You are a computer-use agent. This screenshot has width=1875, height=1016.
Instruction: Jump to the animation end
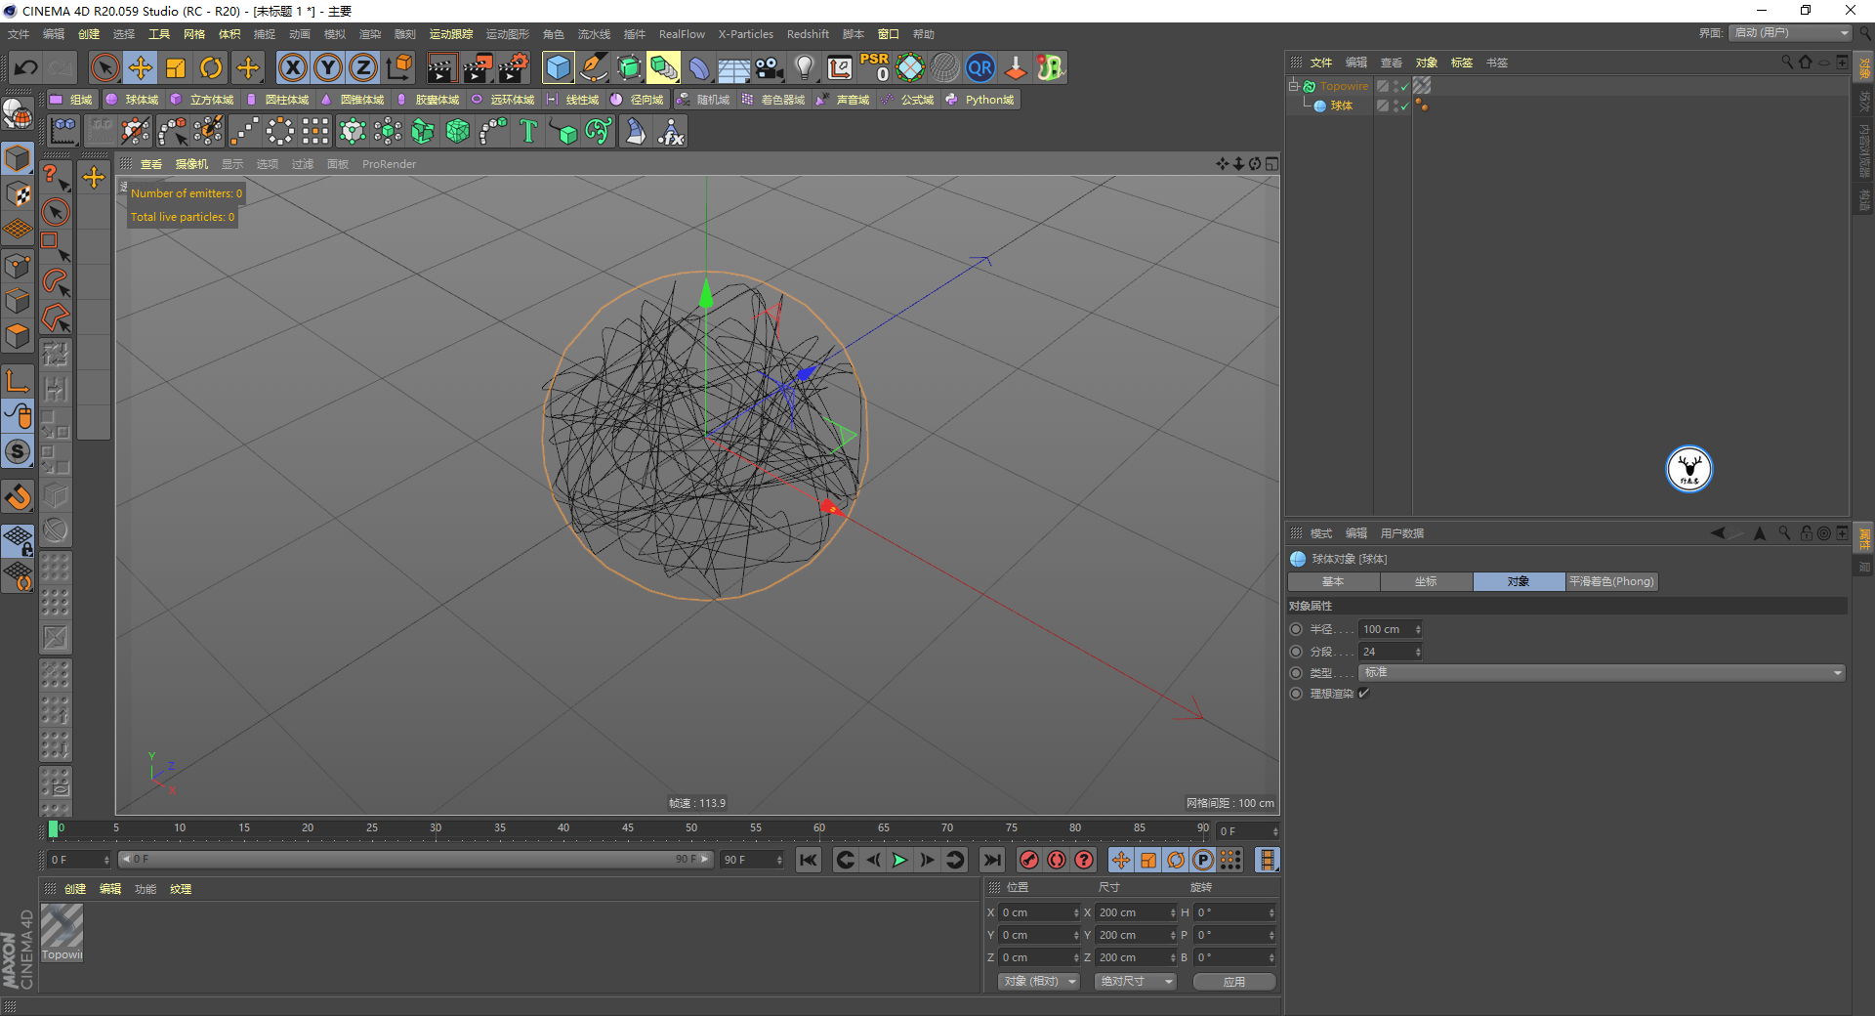pos(992,860)
